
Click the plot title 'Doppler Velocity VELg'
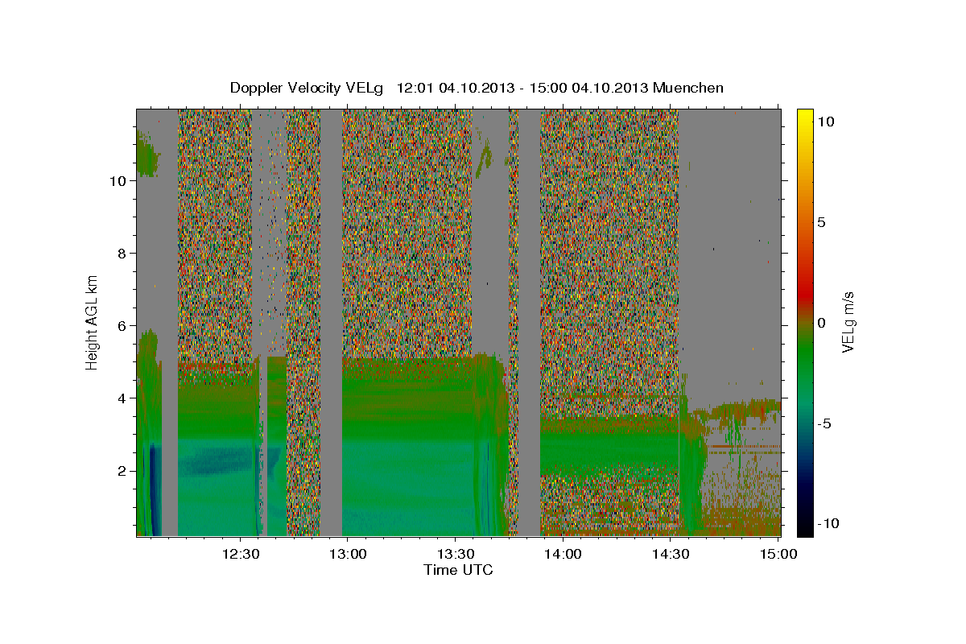(308, 88)
